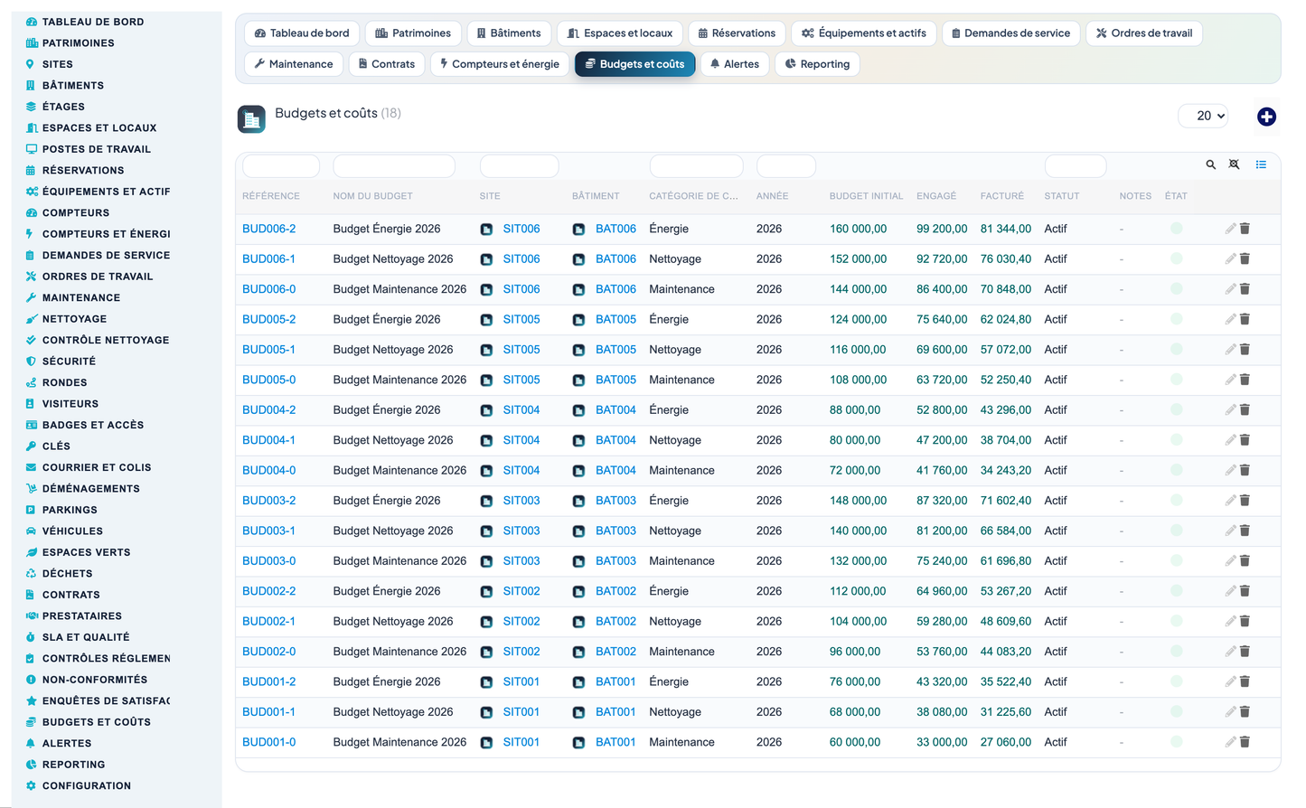Click the edit pencil for BUD006-2
Screen dimensions: 1306x808
(1230, 229)
